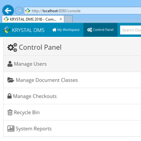Click the KRYSTAL DMS logo icon
Screen dimensions: 141x141
pyautogui.click(x=7, y=30)
